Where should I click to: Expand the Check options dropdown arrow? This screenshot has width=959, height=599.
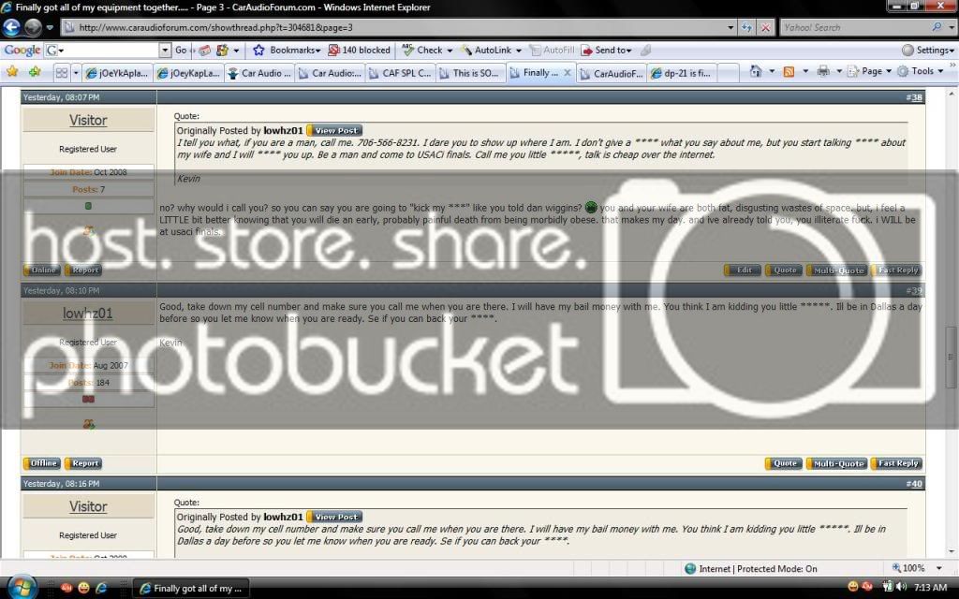pos(450,51)
